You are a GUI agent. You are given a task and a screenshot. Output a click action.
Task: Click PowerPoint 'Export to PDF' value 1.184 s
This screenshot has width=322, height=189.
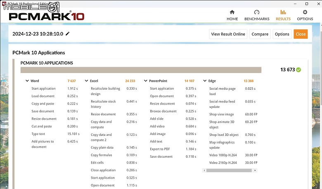click(191, 149)
